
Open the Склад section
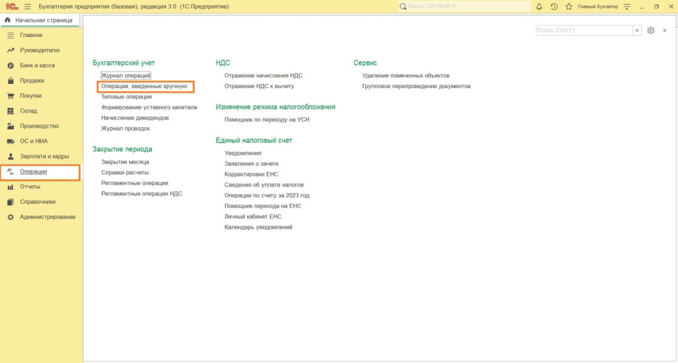28,111
